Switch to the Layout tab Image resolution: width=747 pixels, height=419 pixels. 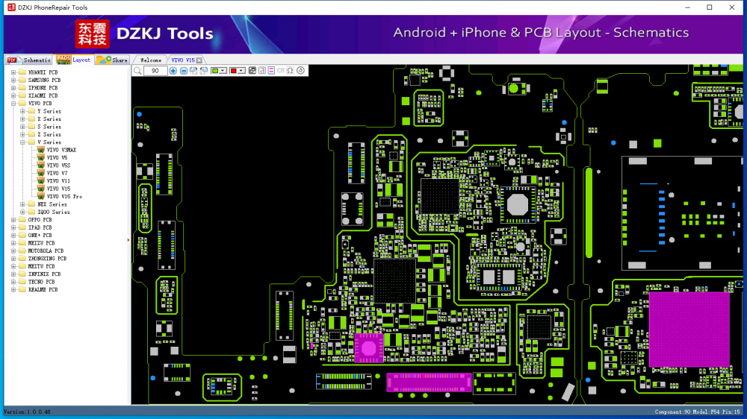(74, 60)
